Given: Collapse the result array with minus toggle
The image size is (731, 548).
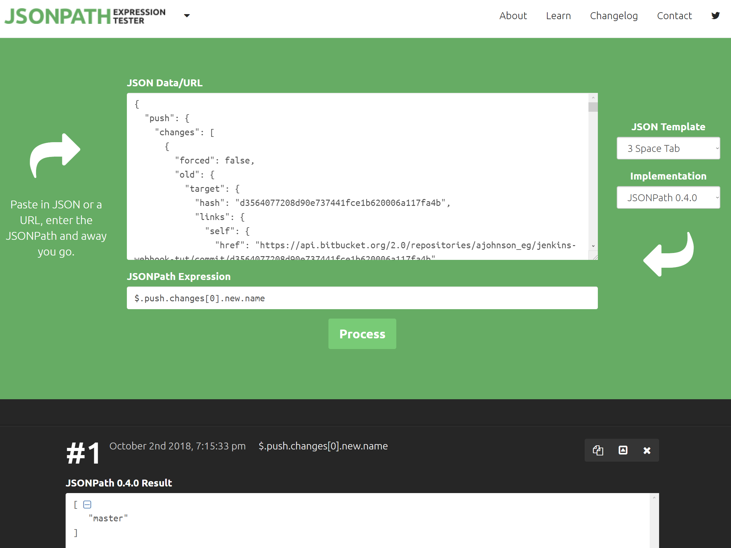Looking at the screenshot, I should [x=87, y=504].
